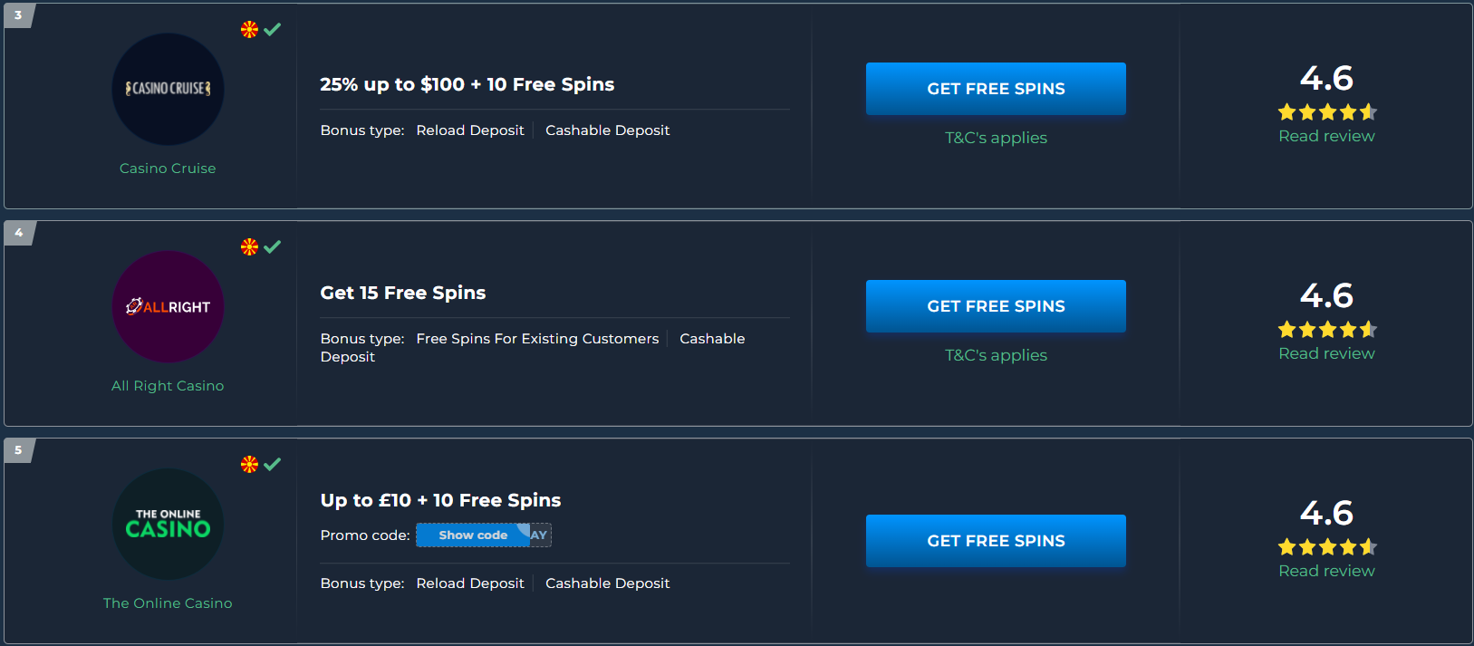Viewport: 1474px width, 646px height.
Task: Click the flag icon on All Right Casino card
Action: 249,246
